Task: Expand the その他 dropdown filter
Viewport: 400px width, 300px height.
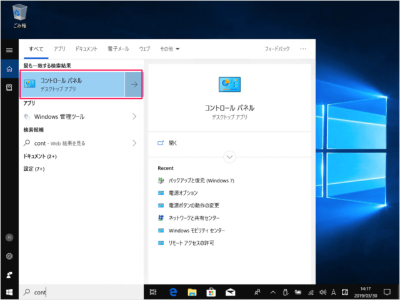Action: [169, 48]
